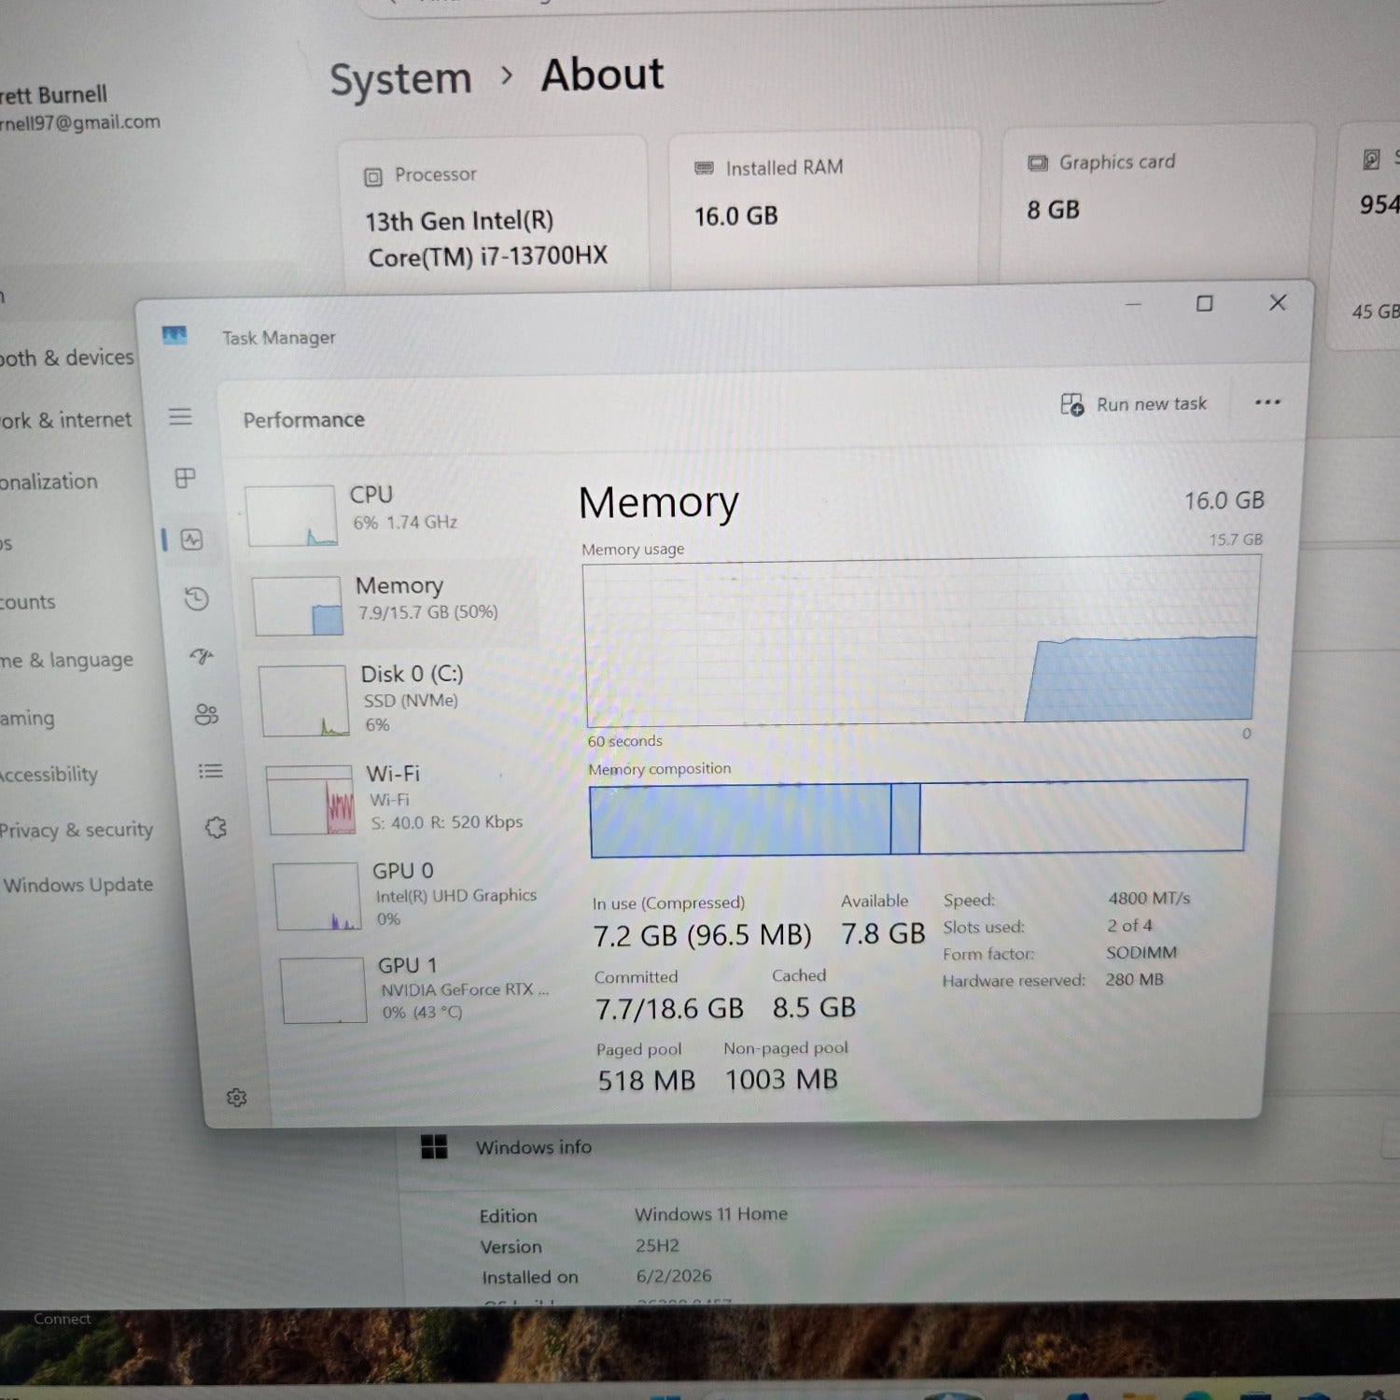Open the Services puzzle icon in Task Manager
The width and height of the screenshot is (1400, 1400).
tap(217, 828)
